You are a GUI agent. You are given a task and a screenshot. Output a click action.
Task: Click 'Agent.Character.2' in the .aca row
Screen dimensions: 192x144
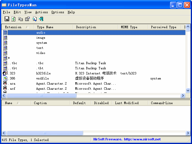click(x=52, y=83)
